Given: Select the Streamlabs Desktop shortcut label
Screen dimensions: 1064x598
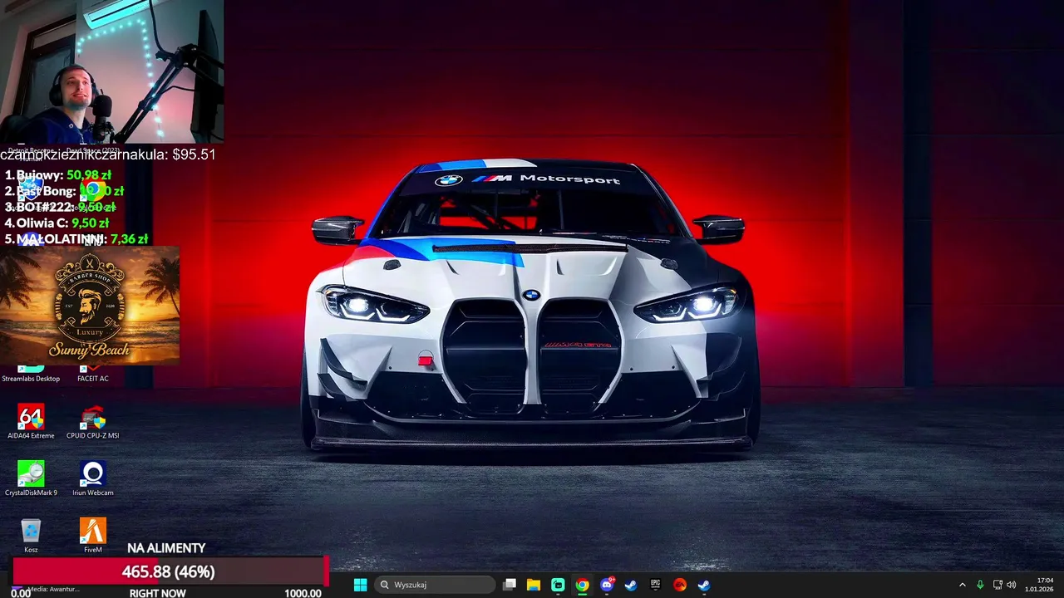Looking at the screenshot, I should point(31,379).
